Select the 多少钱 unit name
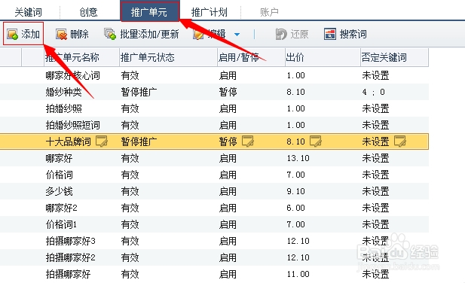This screenshot has width=465, height=283. tap(59, 191)
